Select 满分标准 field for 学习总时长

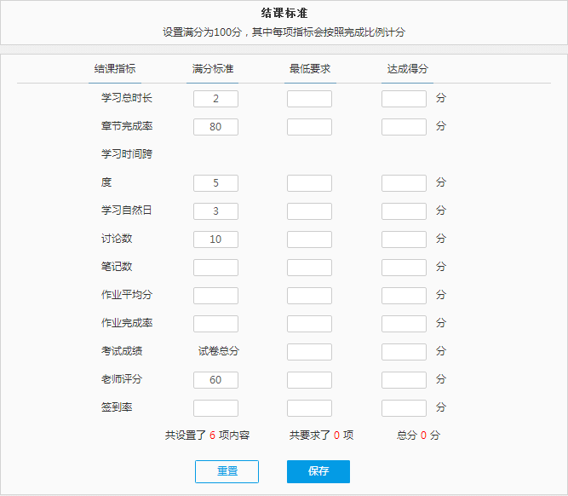[x=216, y=99]
